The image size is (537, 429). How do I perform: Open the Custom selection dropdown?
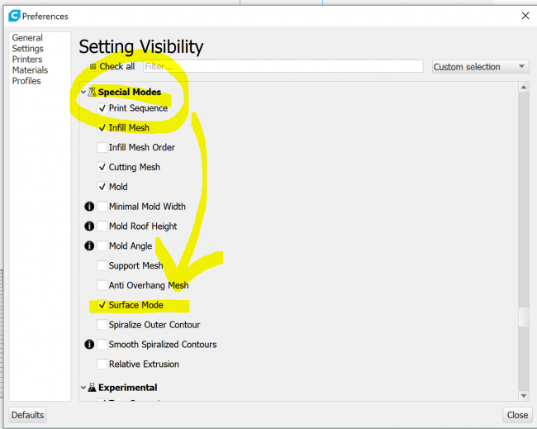480,67
